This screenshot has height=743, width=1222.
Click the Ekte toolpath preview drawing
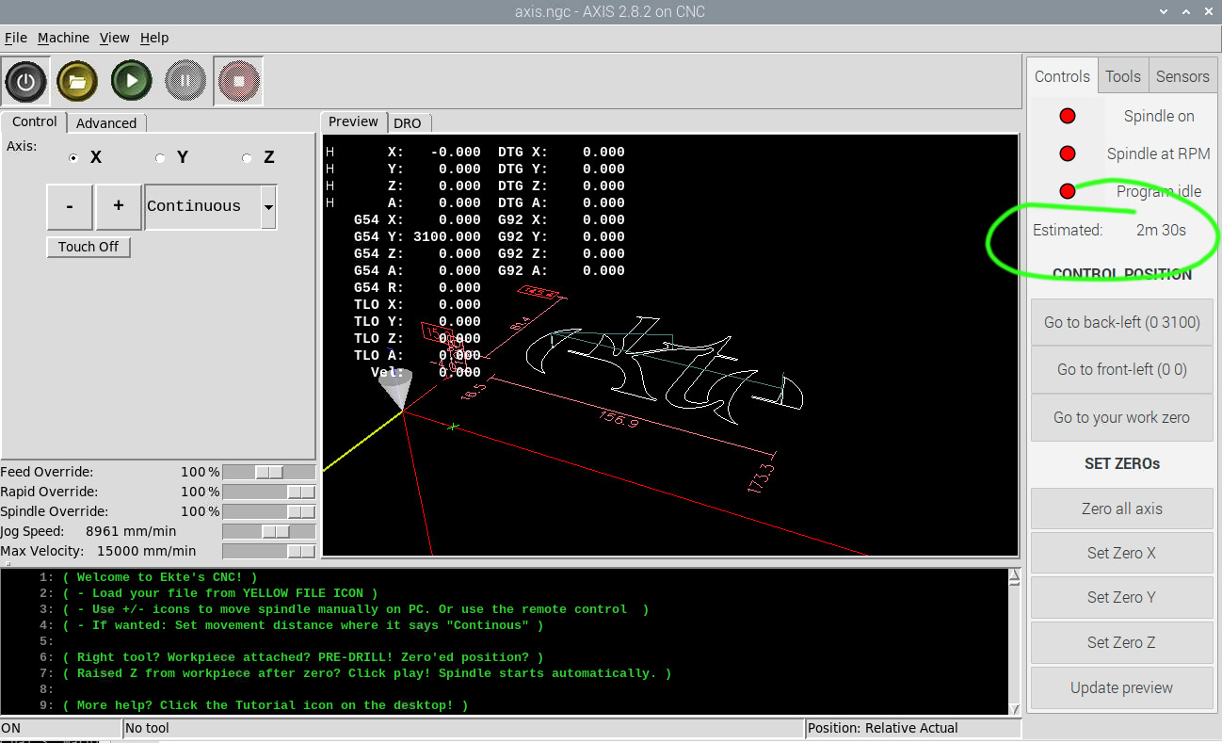664,369
